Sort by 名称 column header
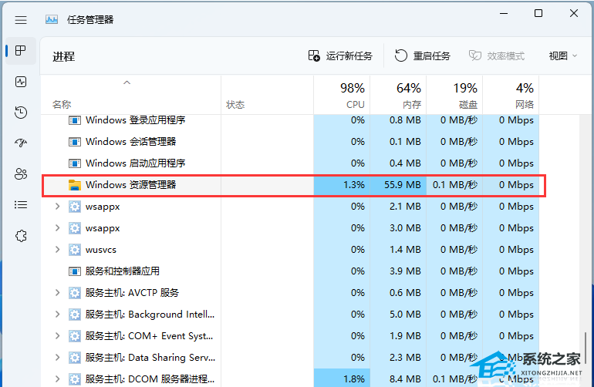Image resolution: width=594 pixels, height=387 pixels. [x=130, y=95]
